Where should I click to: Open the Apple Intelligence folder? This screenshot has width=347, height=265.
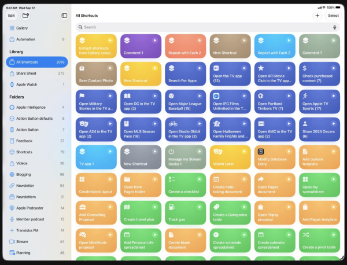(37, 108)
